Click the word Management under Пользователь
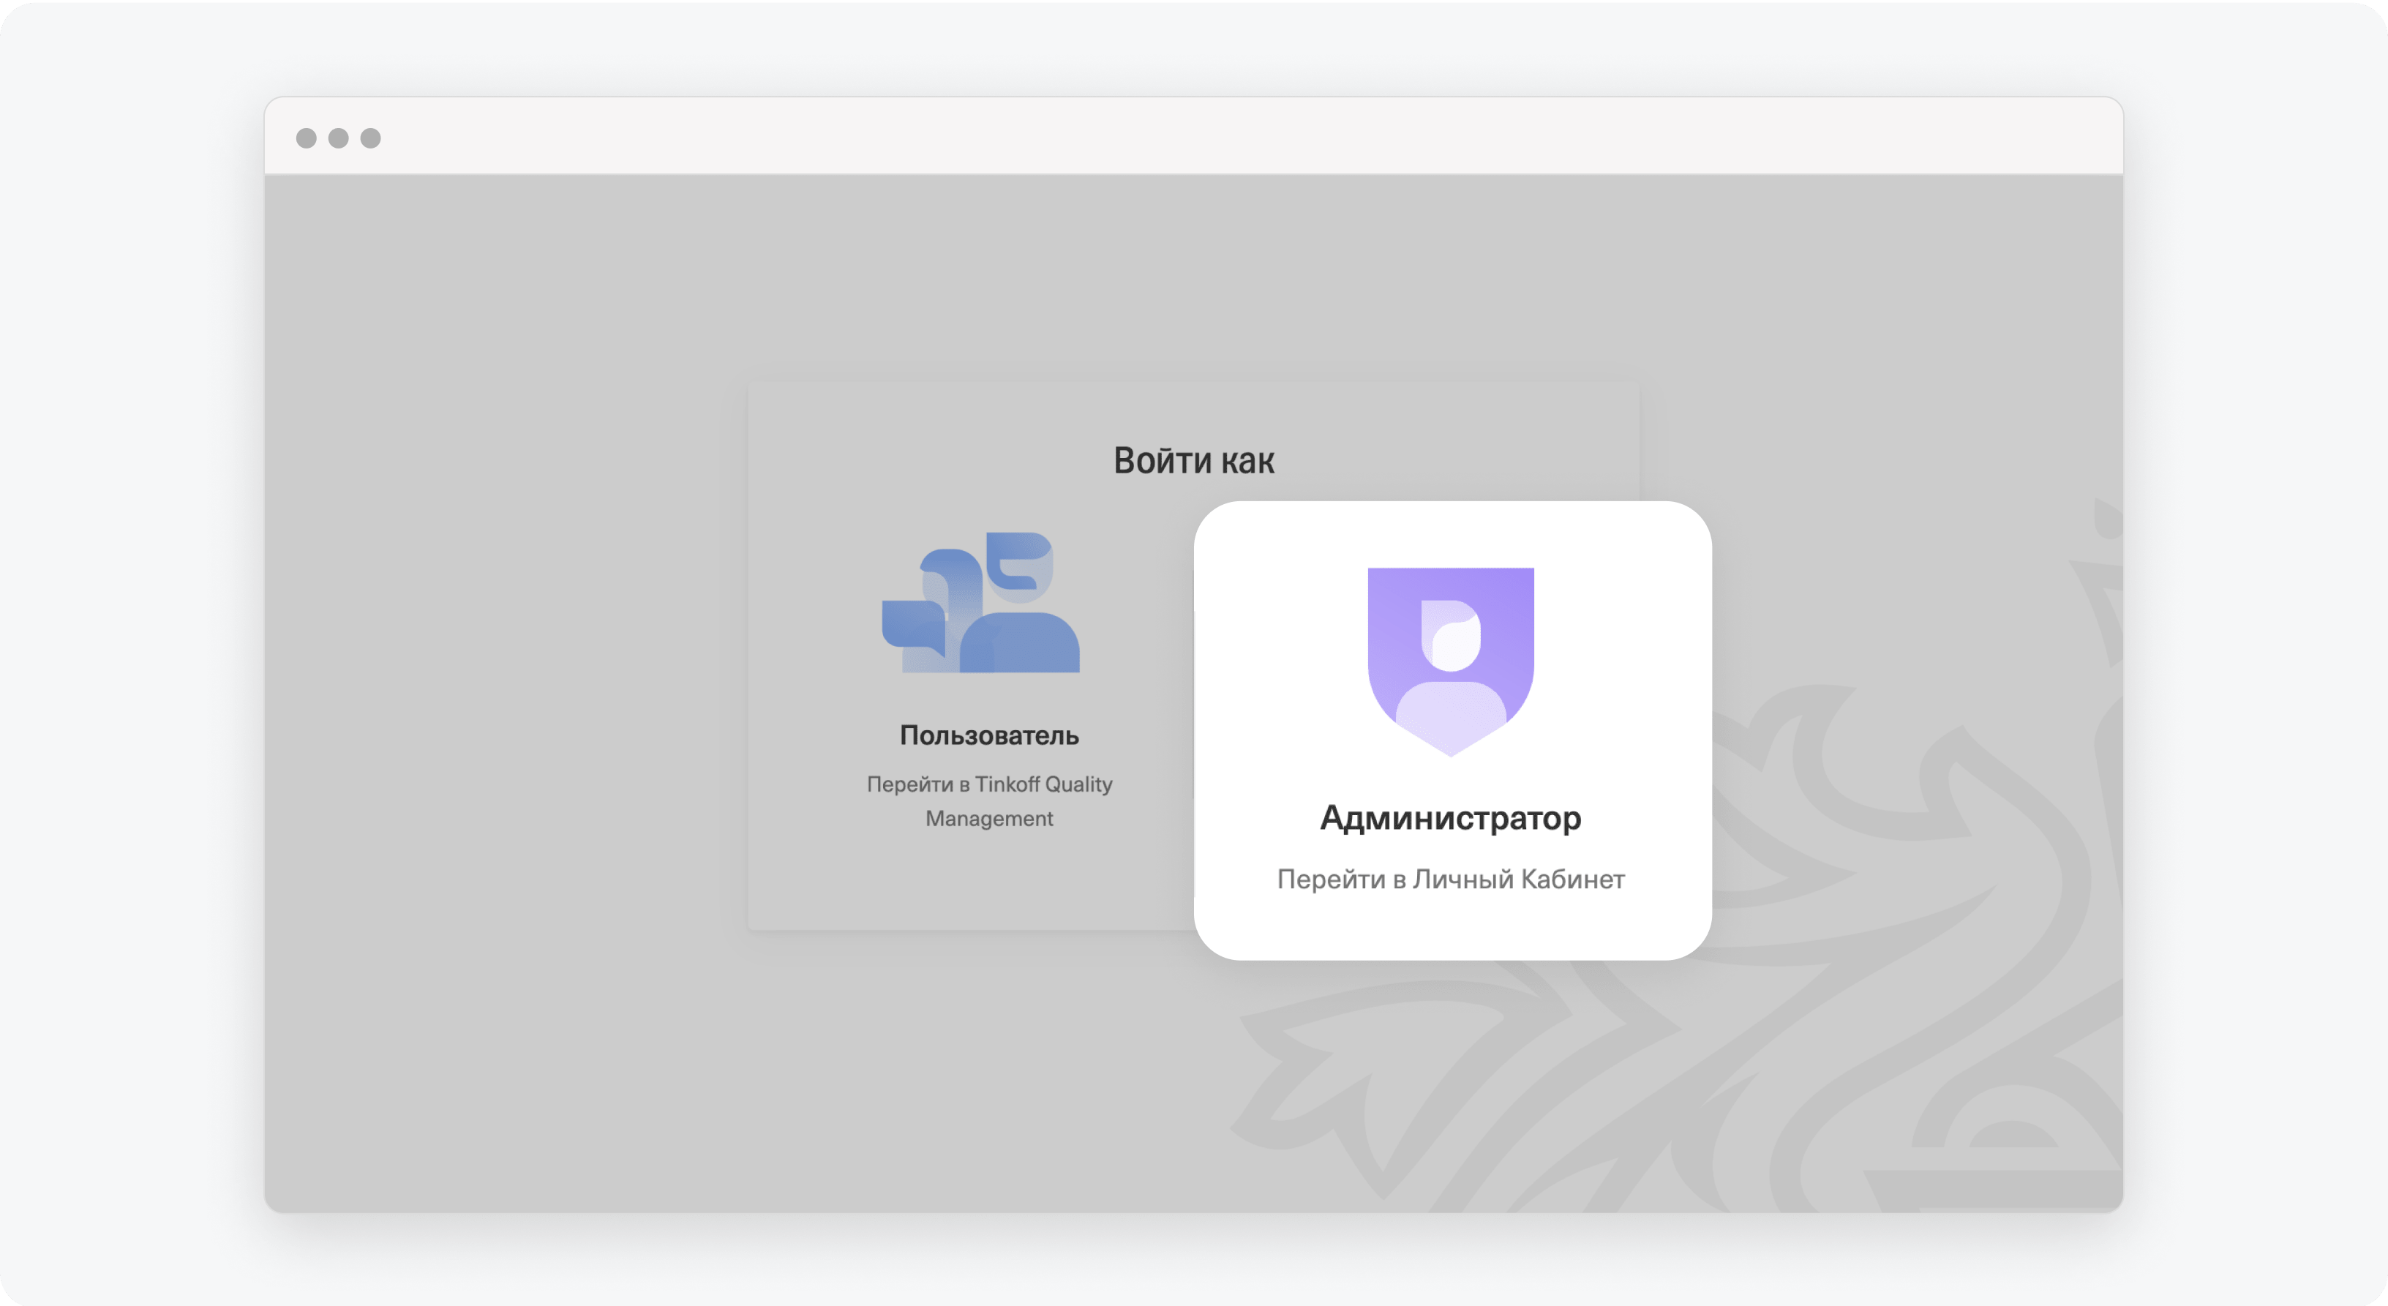Viewport: 2388px width, 1306px height. [989, 819]
